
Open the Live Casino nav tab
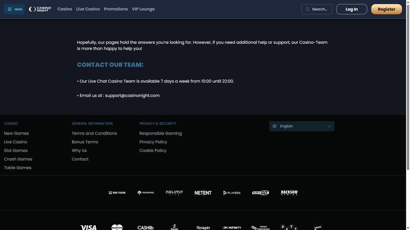coord(88,9)
